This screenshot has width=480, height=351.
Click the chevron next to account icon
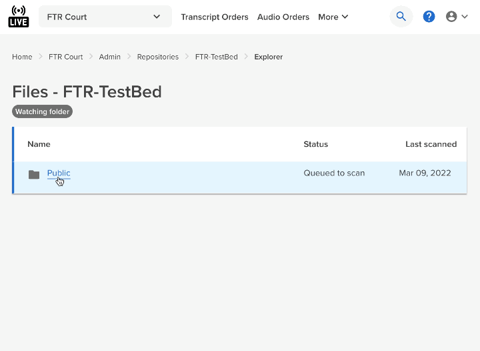(465, 17)
